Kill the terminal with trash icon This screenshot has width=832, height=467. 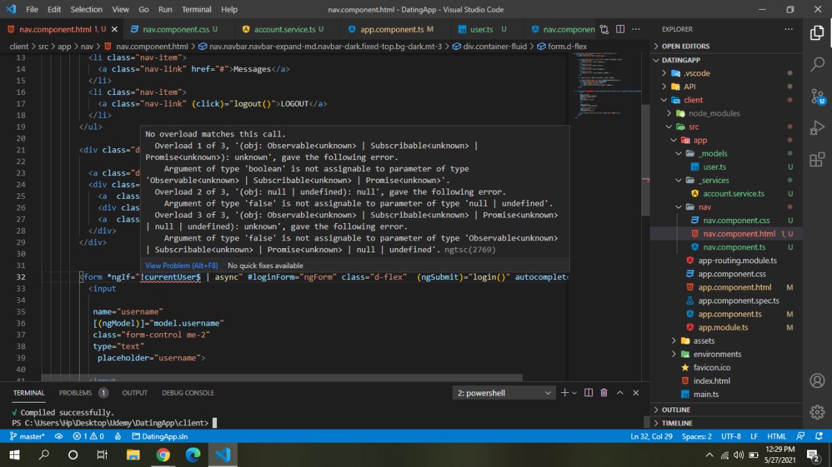[604, 393]
